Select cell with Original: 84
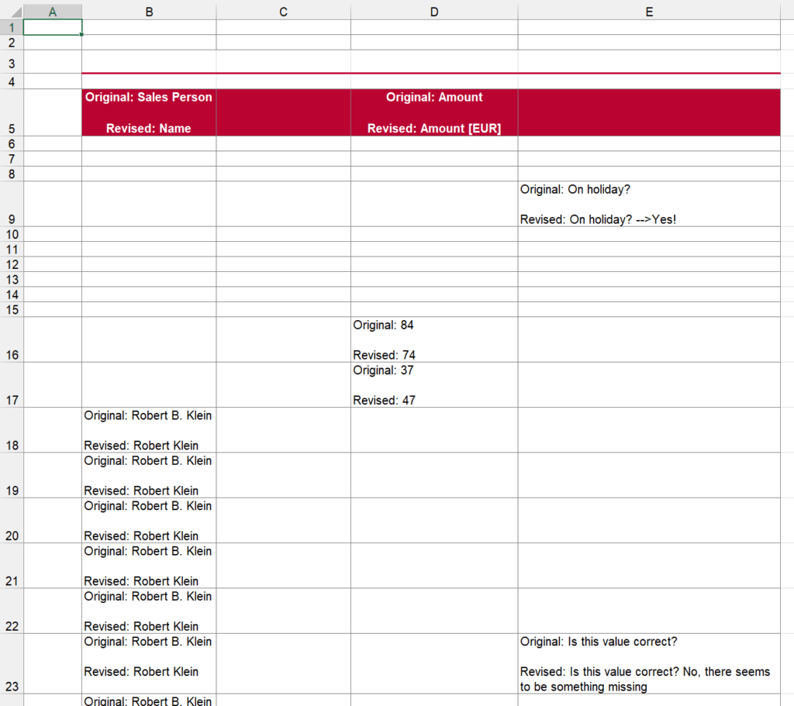The image size is (794, 706). click(433, 339)
